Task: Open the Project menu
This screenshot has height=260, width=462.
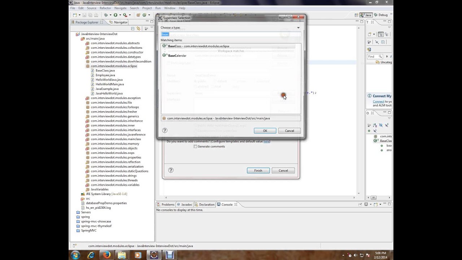Action: [x=147, y=8]
